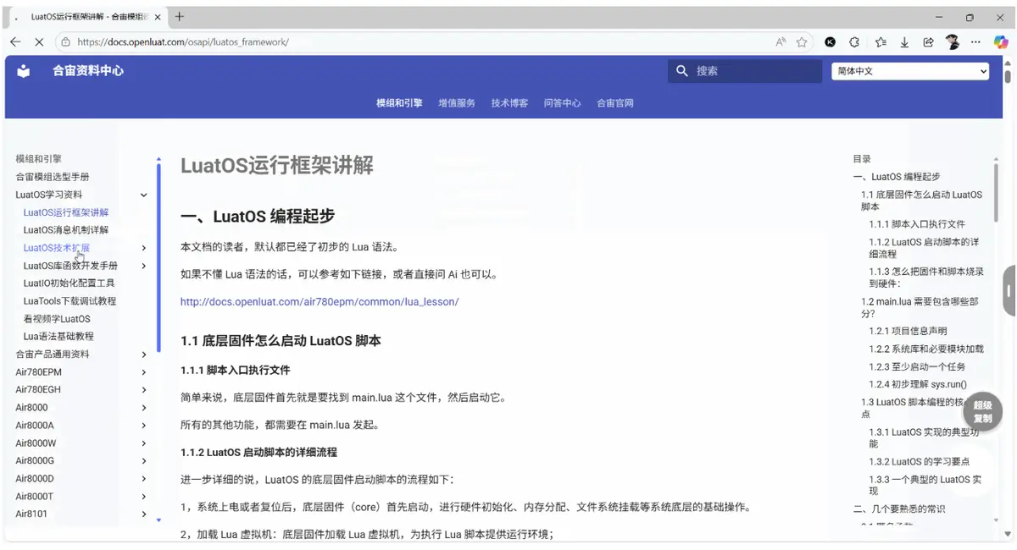Open LuatOS消息机制详解 in sidebar
The image size is (1017, 550).
66,230
